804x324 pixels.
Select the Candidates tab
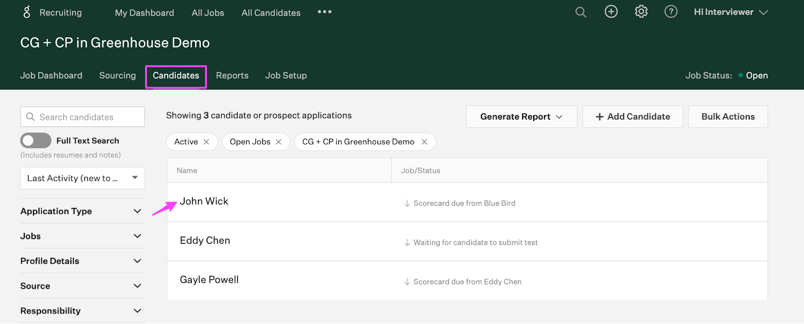point(176,75)
